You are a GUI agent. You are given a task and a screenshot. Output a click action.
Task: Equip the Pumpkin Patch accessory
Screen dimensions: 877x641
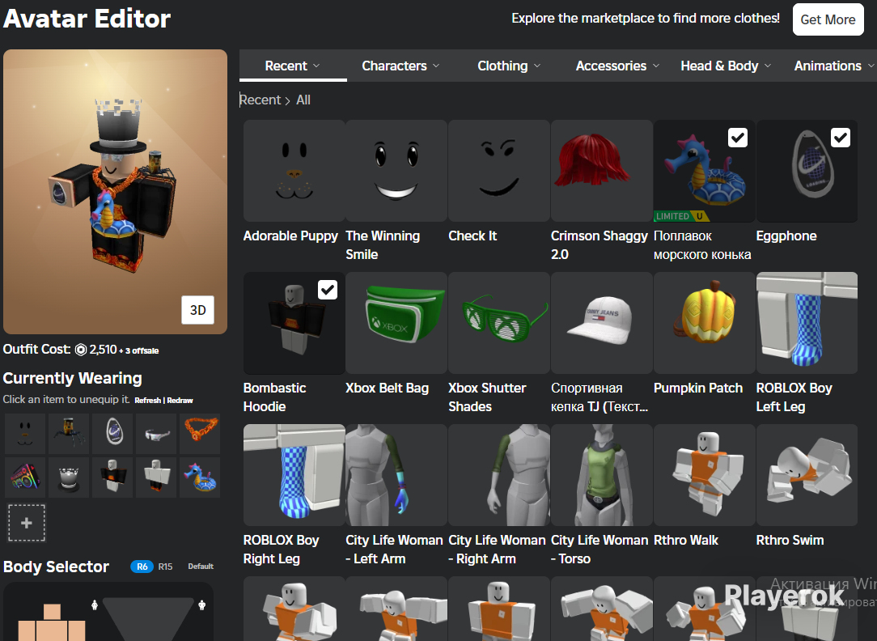tap(704, 323)
